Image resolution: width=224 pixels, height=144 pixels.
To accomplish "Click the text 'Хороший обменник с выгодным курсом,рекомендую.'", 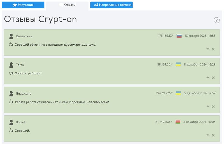I will point(55,45).
